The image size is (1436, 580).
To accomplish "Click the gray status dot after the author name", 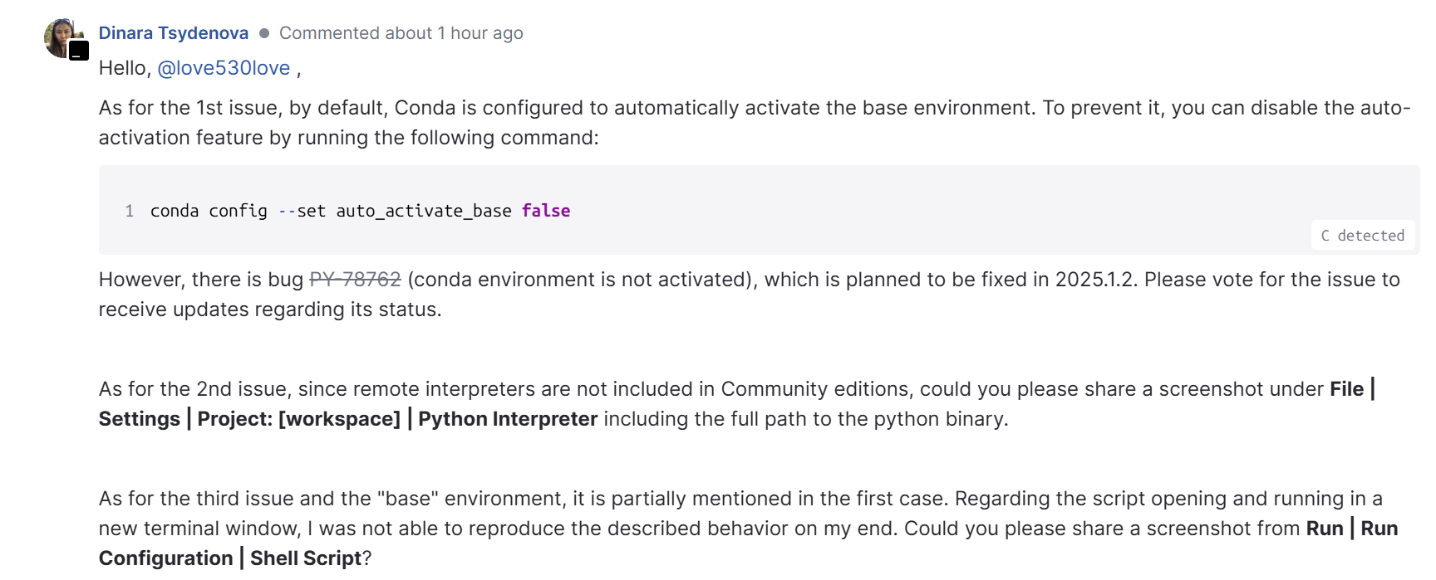I will click(264, 33).
